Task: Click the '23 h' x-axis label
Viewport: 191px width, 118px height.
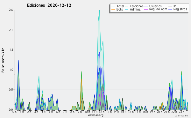Action: tap(181, 112)
